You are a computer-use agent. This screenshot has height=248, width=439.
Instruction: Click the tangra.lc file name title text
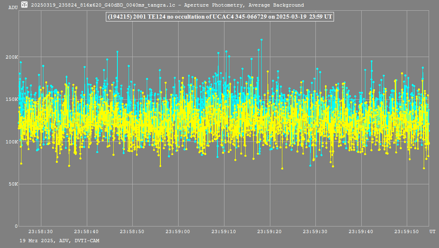tap(167, 5)
